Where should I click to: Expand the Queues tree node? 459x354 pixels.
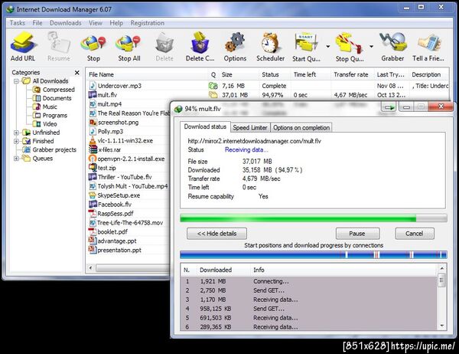(x=16, y=159)
